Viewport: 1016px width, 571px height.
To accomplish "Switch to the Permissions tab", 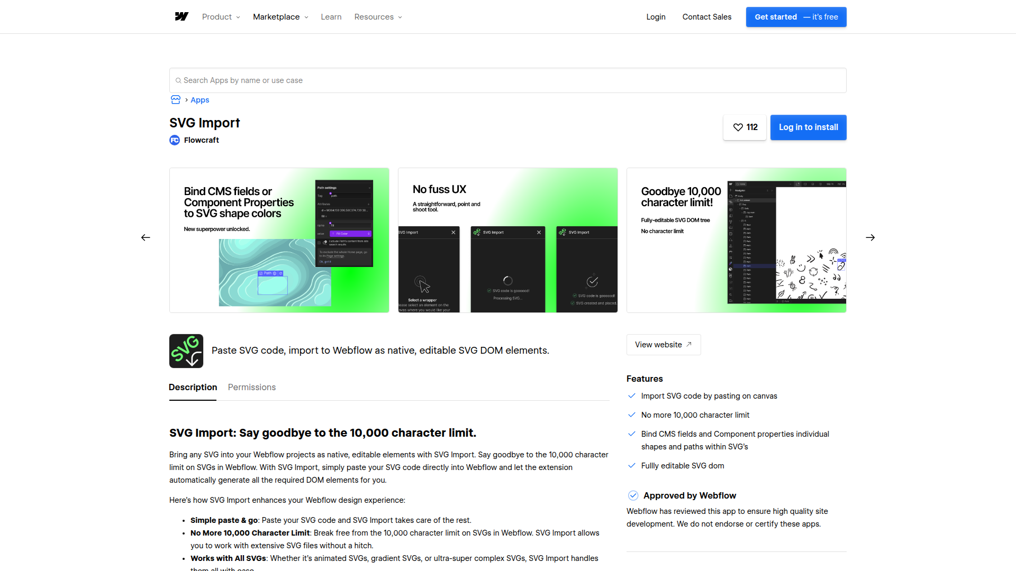I will click(252, 388).
